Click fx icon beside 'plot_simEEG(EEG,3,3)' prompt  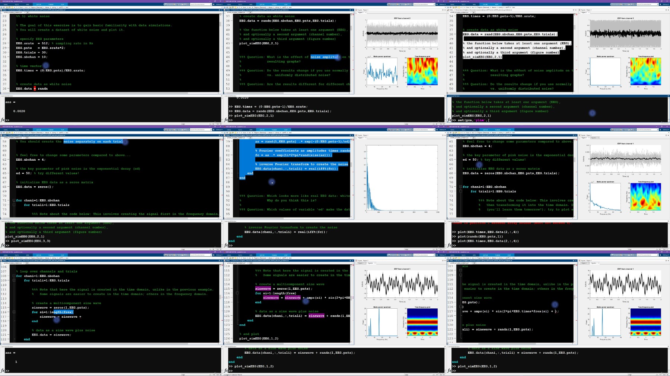click(3, 245)
